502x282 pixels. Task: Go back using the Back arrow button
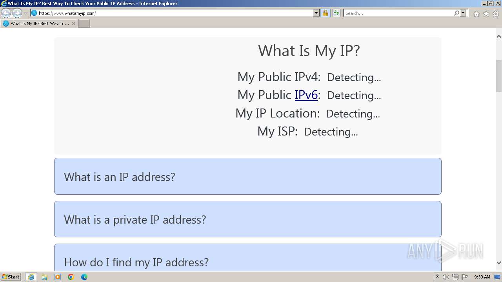[x=6, y=13]
